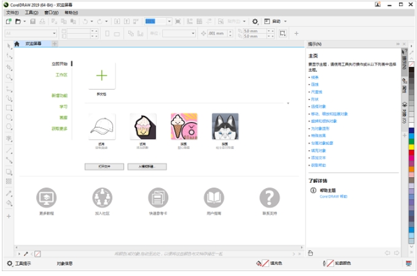The width and height of the screenshot is (417, 276).
Task: Select the Zoom magnifier tool in the toolbox
Action: [x=9, y=77]
